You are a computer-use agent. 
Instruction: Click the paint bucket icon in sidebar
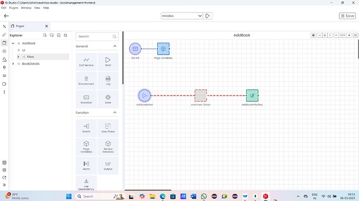click(x=4, y=59)
